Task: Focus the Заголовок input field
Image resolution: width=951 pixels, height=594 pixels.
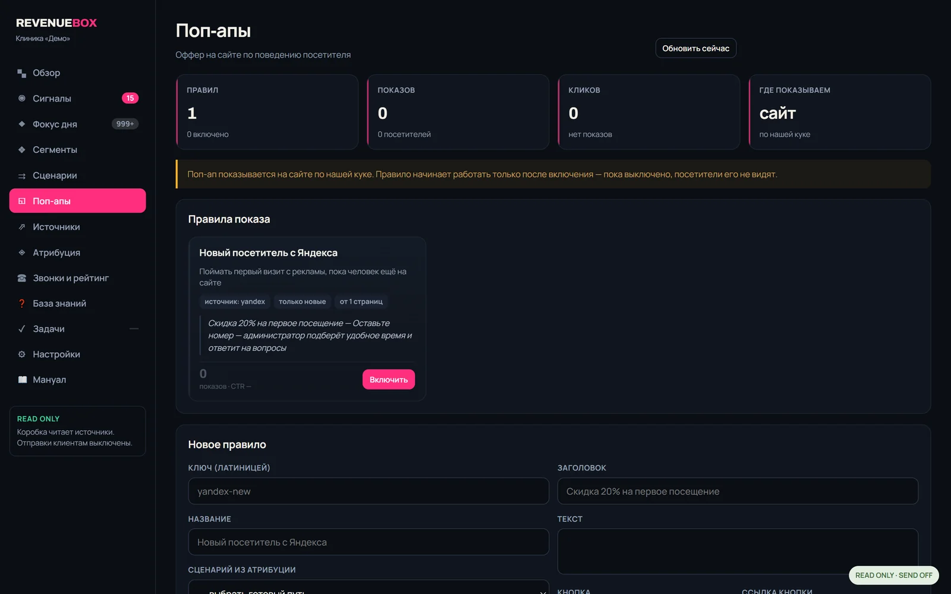Action: pyautogui.click(x=738, y=491)
